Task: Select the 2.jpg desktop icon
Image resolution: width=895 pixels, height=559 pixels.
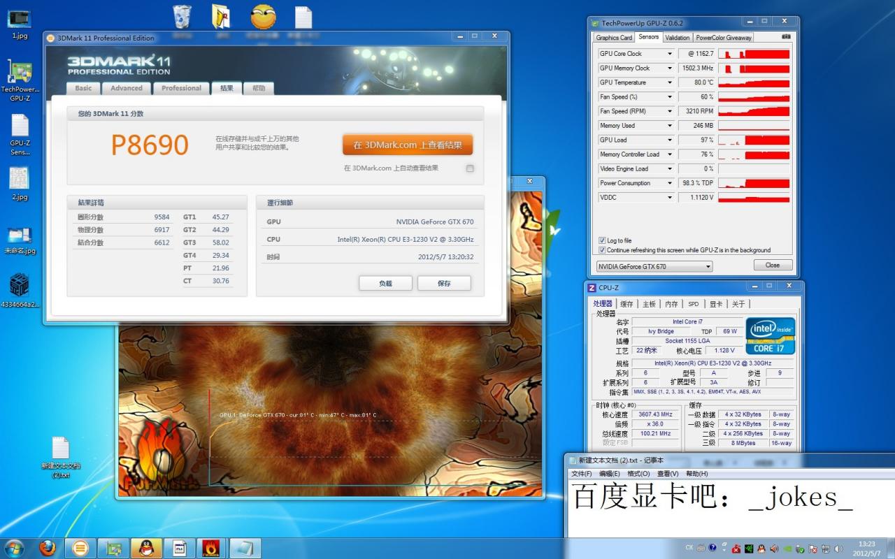Action: point(20,184)
